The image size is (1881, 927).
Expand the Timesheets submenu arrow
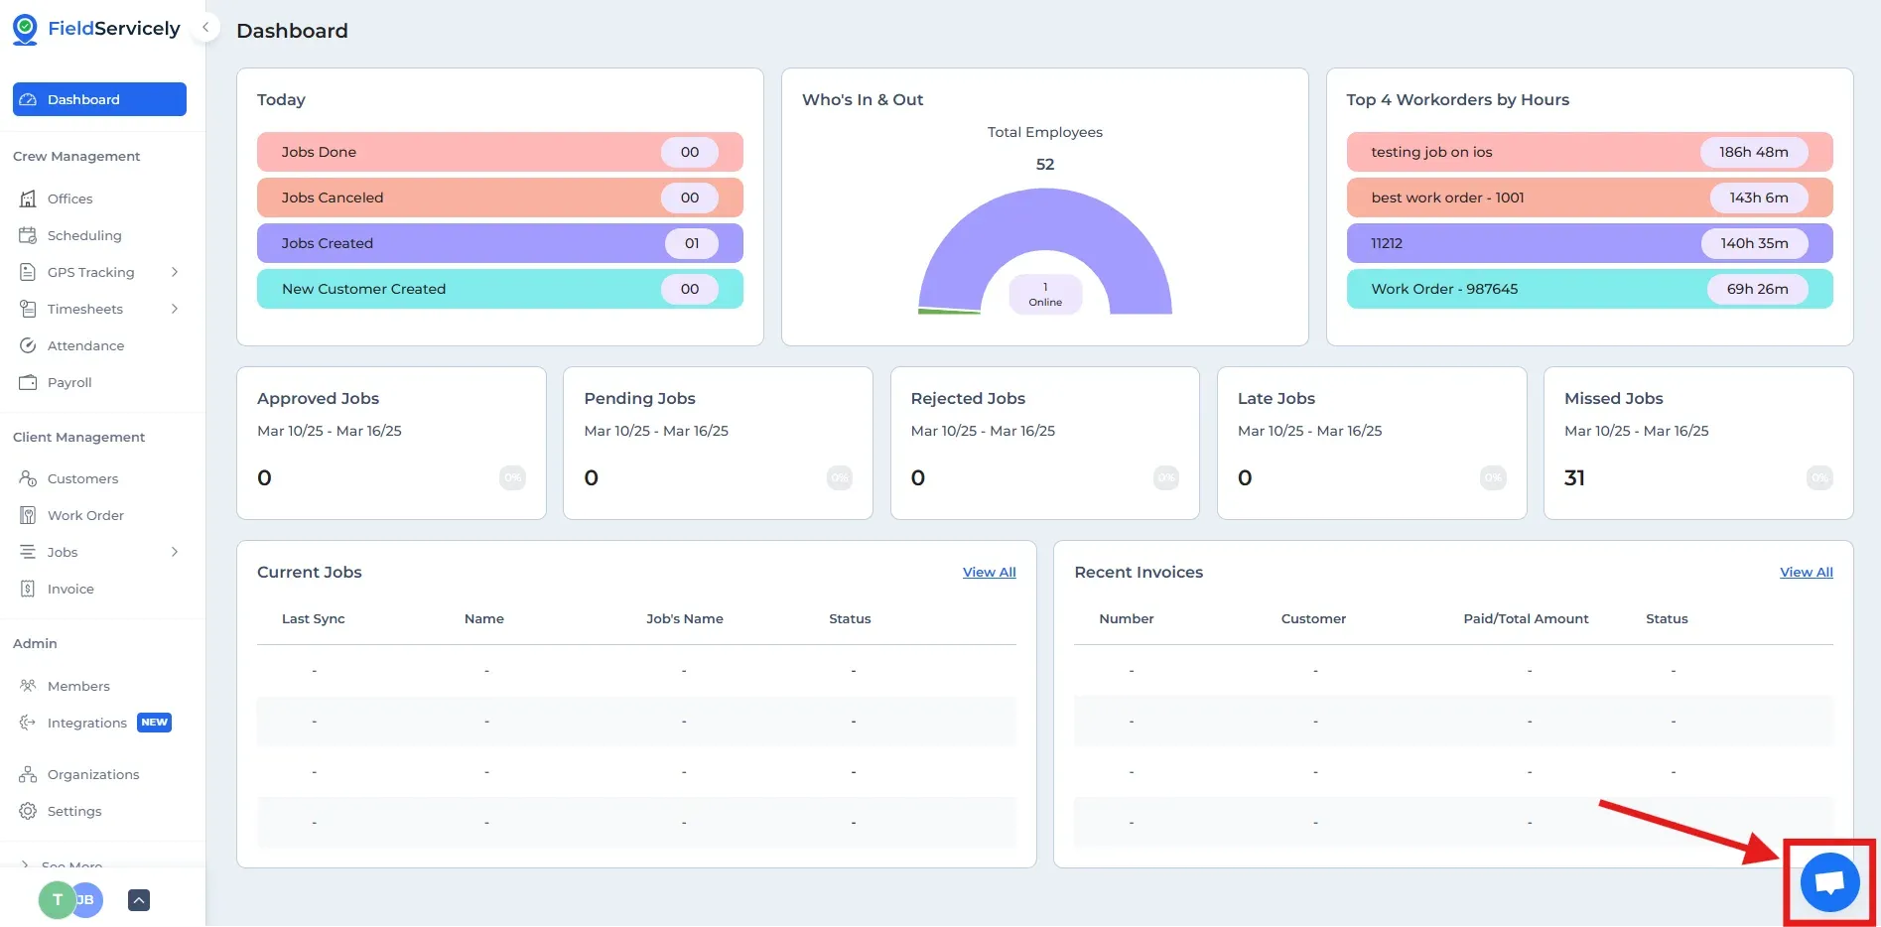tap(175, 309)
